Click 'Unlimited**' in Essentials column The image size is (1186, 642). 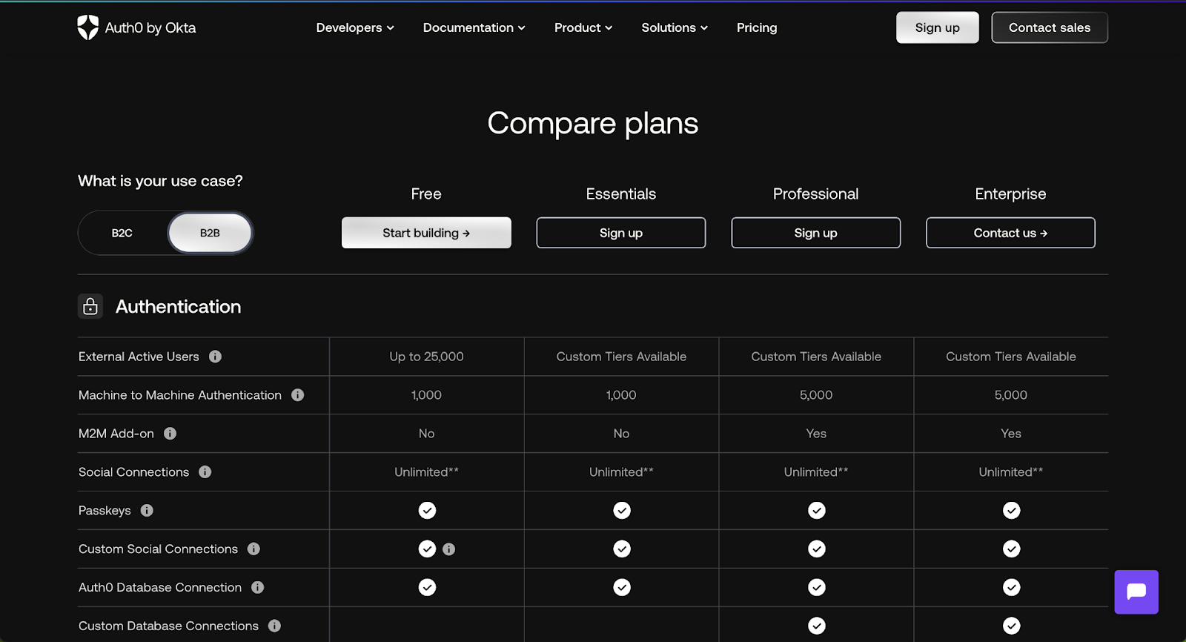pos(621,472)
